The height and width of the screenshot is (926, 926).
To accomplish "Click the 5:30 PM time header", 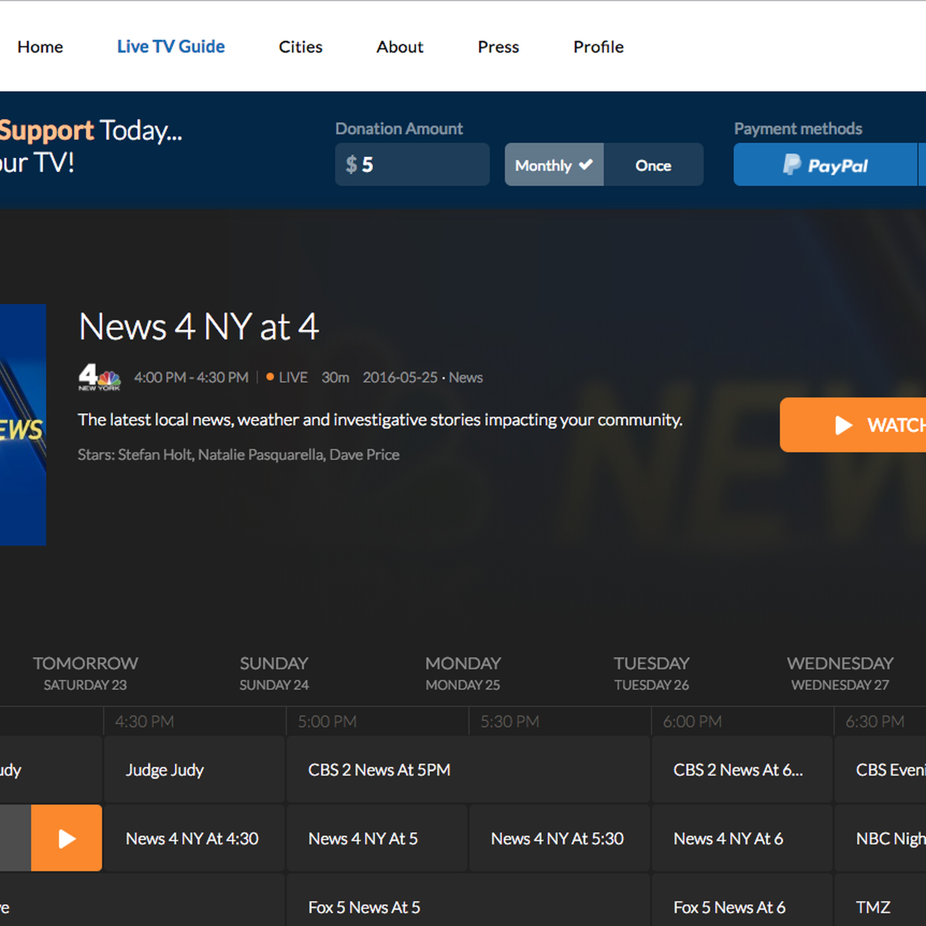I will (510, 722).
